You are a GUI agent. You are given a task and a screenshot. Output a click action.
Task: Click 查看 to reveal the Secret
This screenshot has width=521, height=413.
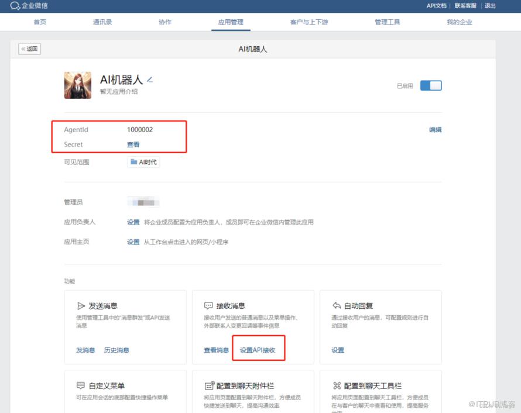pyautogui.click(x=133, y=144)
